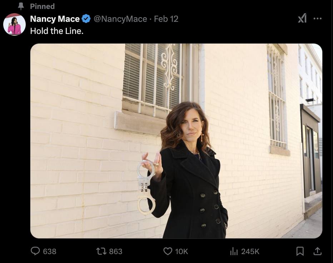This screenshot has width=333, height=263.
Task: Click the Grok explain-post icon
Action: pos(302,19)
